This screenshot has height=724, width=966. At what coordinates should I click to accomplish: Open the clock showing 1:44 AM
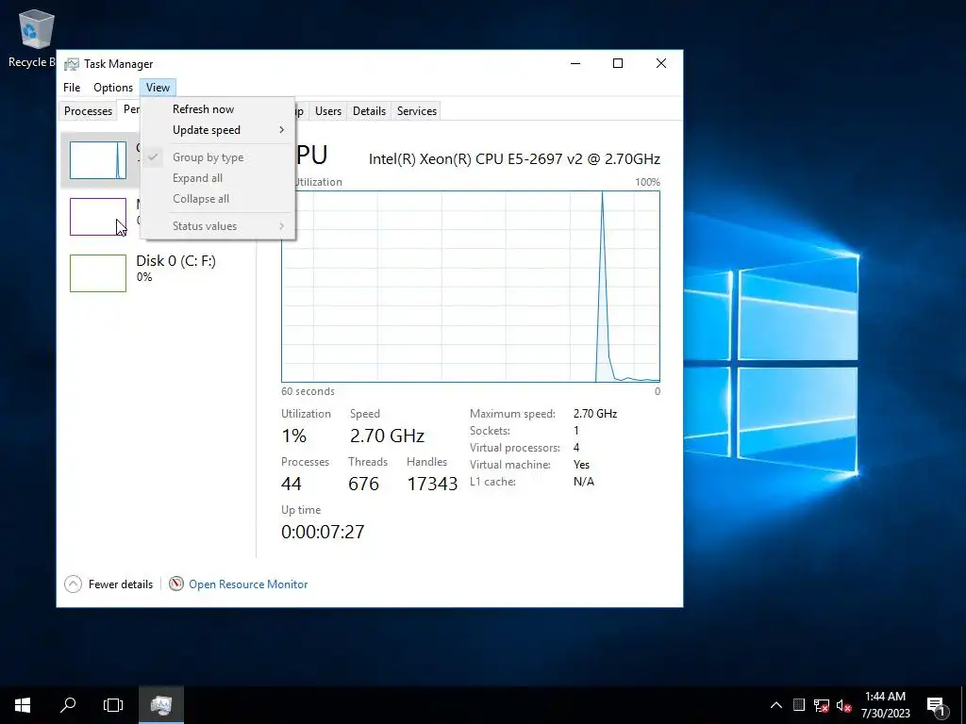click(885, 704)
